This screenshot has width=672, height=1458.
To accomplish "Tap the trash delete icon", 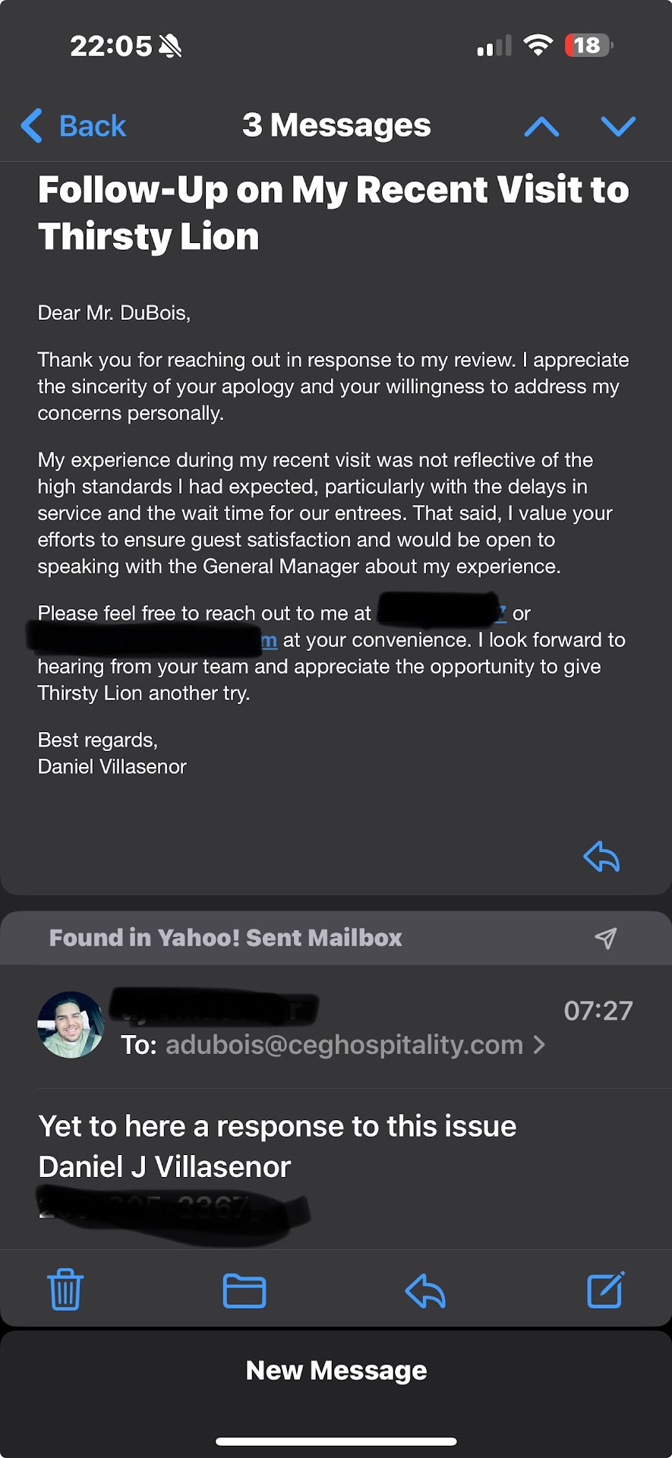I will point(65,1289).
